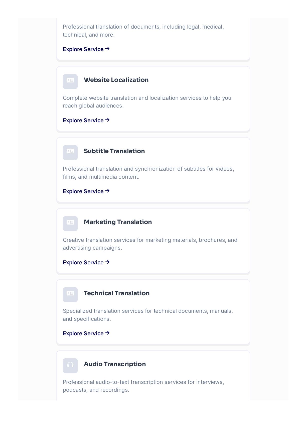Click the Marketing Translation heading
This screenshot has height=422, width=298.
coord(118,222)
